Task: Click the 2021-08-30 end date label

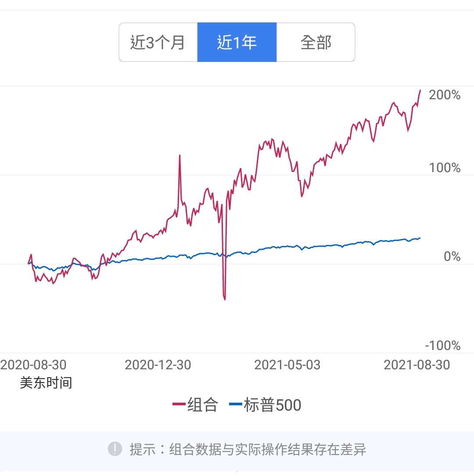Action: point(417,365)
